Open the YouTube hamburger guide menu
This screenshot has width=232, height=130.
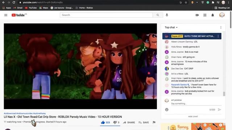[x=6, y=15]
